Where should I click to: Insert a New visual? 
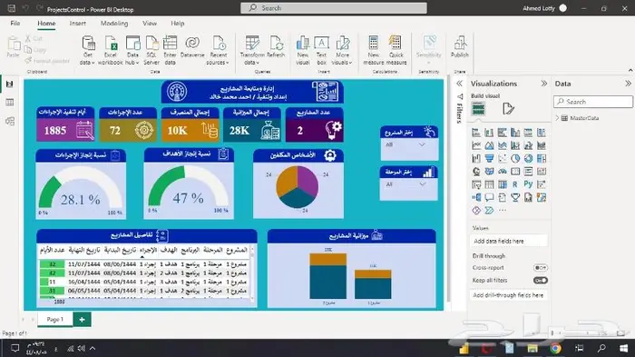(302, 50)
